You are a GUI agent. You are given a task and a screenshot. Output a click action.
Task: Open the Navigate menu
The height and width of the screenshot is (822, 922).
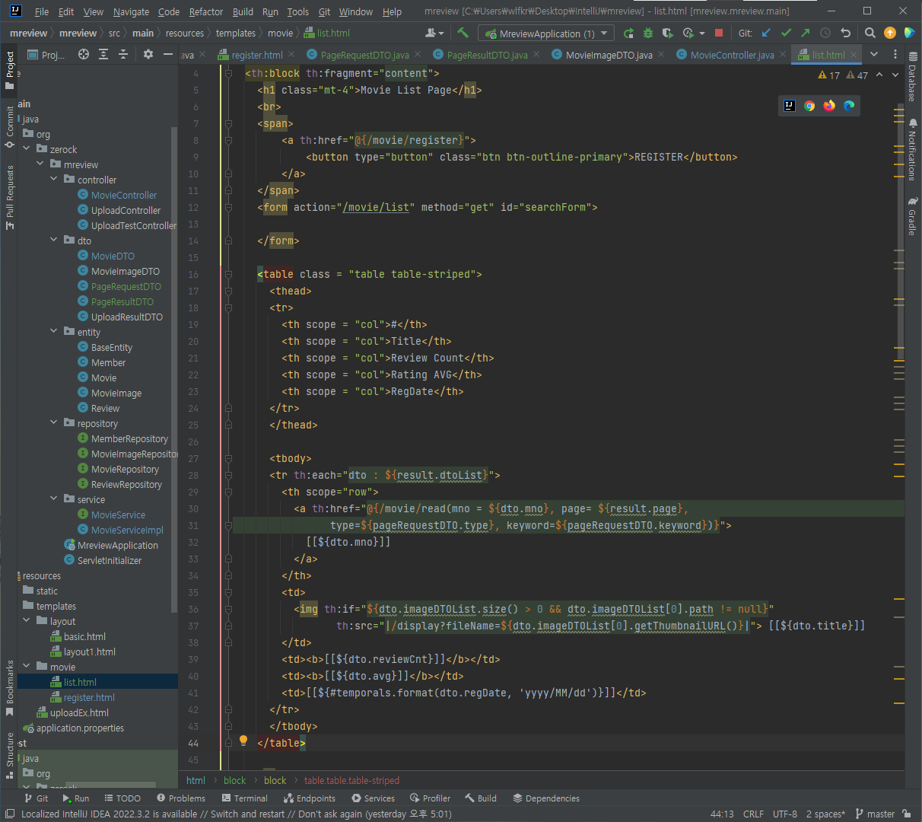[131, 11]
